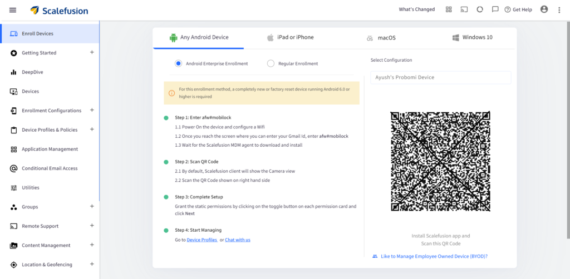
Task: Select Android Enterprise Enrollment radio button
Action: coord(178,63)
